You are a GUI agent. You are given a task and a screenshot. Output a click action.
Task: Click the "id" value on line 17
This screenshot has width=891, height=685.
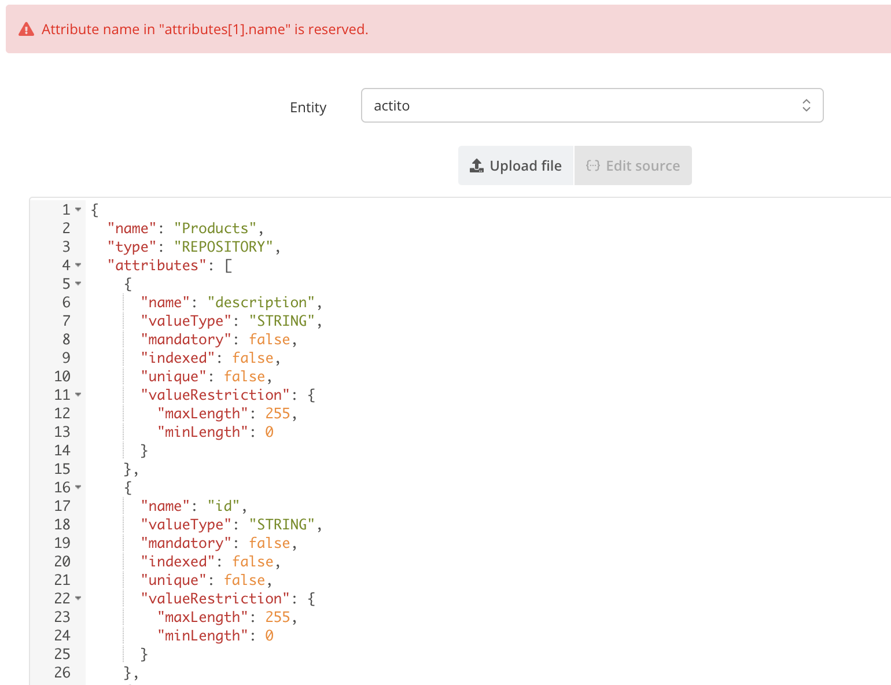(223, 506)
